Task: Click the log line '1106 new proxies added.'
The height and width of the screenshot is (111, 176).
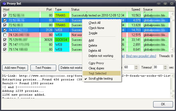Action: pos(24,95)
